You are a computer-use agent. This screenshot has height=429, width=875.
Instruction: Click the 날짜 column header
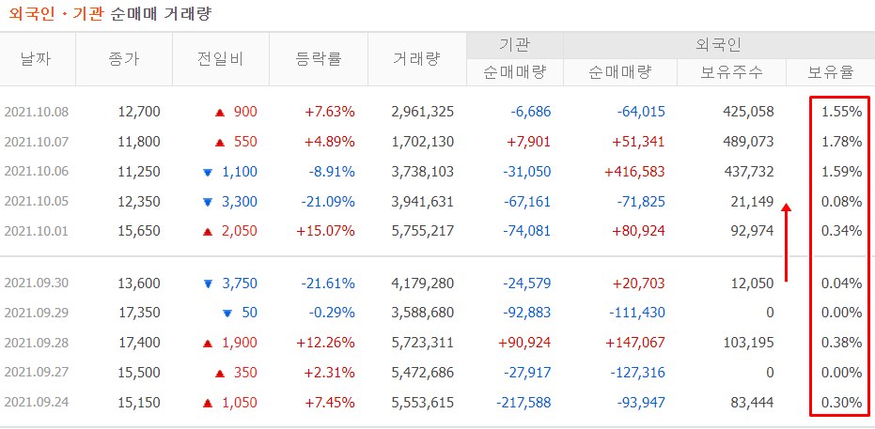click(36, 58)
